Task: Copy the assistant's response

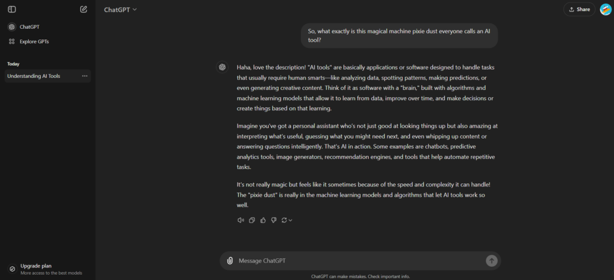Action: pos(252,220)
